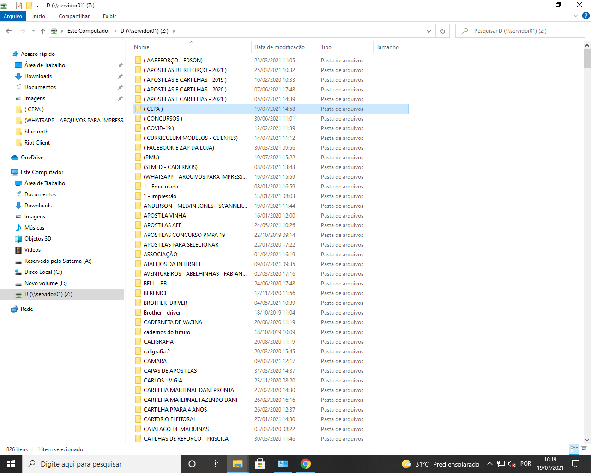Select Acesso rápido in navigation pane
Image resolution: width=591 pixels, height=473 pixels.
click(37, 54)
